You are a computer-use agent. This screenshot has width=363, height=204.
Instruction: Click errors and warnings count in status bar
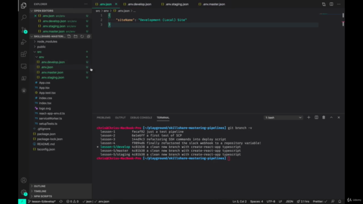coord(73,202)
